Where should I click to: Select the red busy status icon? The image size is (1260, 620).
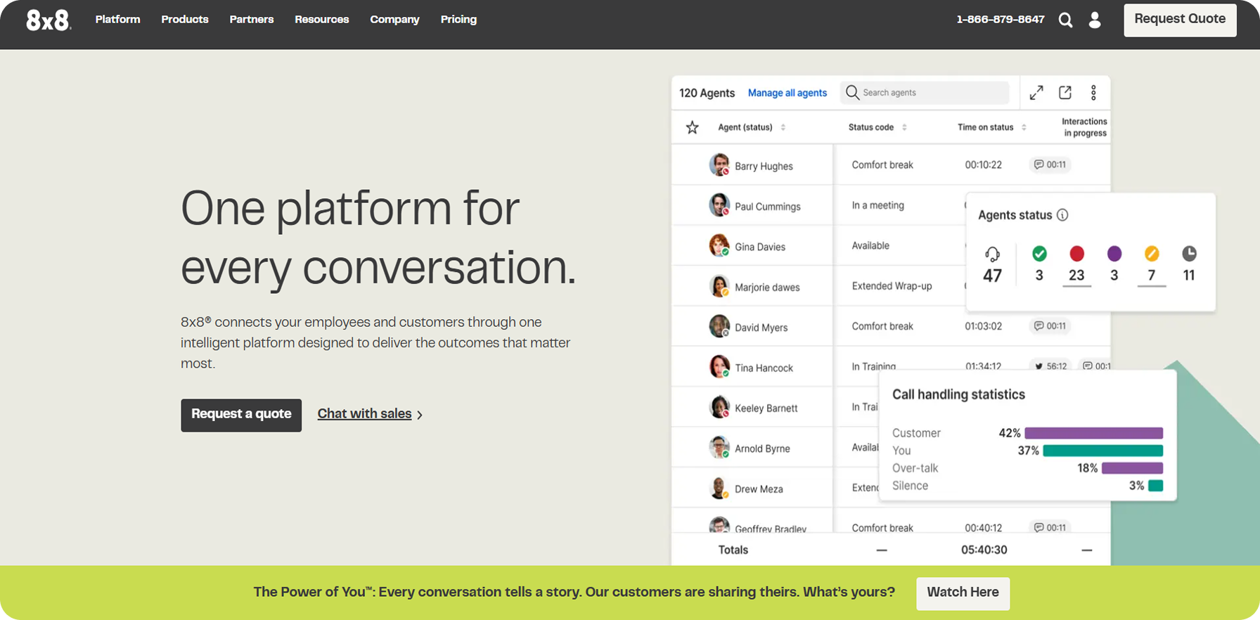pos(1076,253)
